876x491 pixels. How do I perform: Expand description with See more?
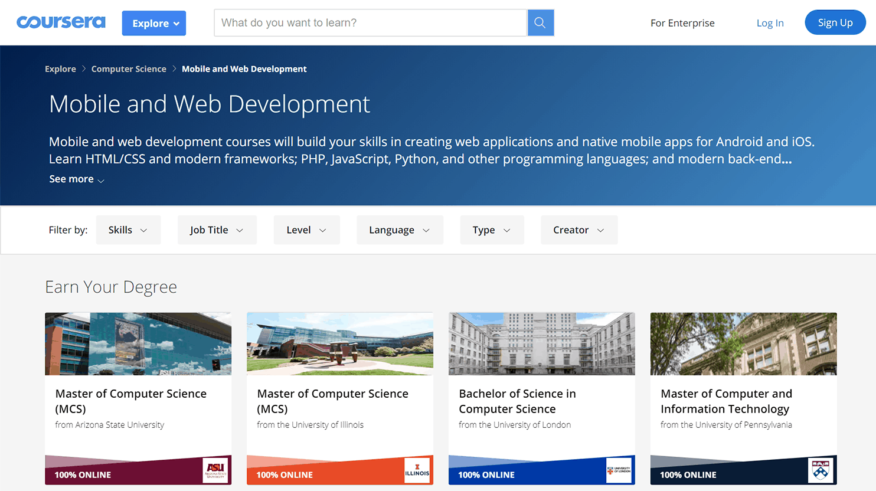click(x=77, y=179)
